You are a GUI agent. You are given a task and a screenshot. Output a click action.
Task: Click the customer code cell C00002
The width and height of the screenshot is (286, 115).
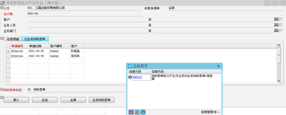coord(60,51)
